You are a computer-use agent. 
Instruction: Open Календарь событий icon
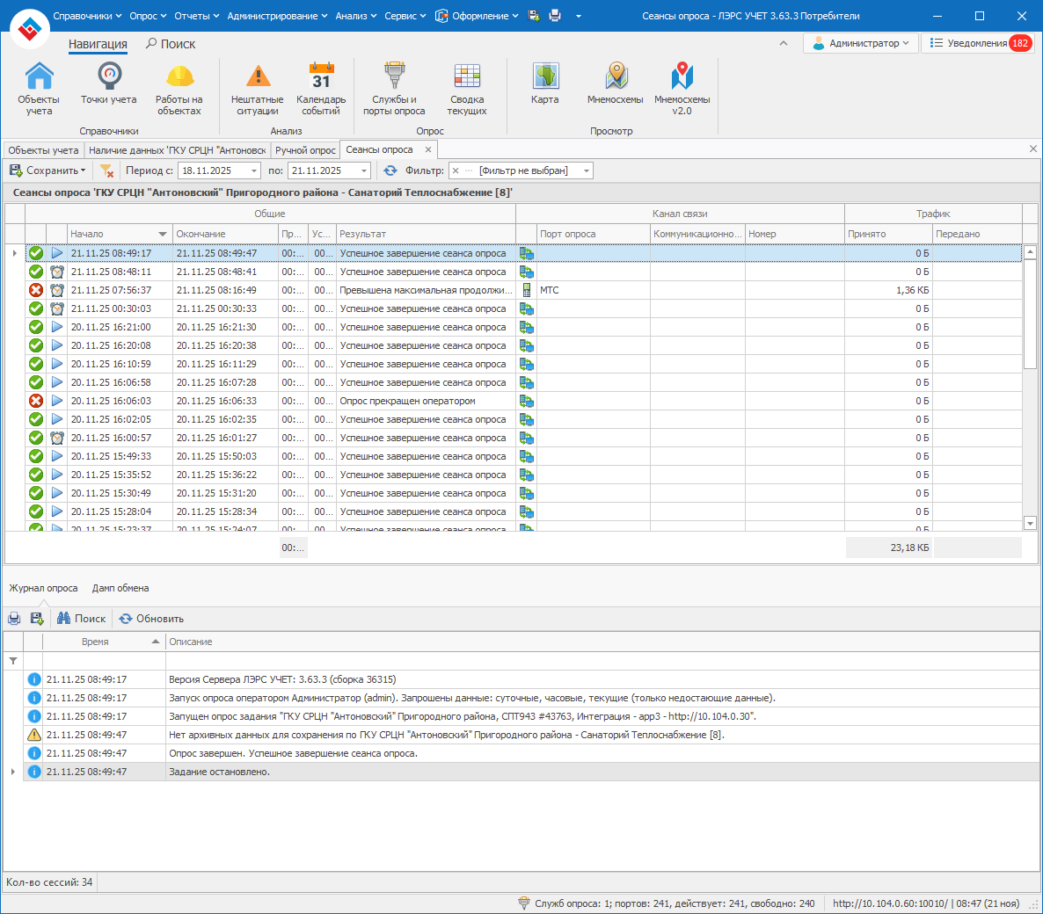click(x=321, y=89)
